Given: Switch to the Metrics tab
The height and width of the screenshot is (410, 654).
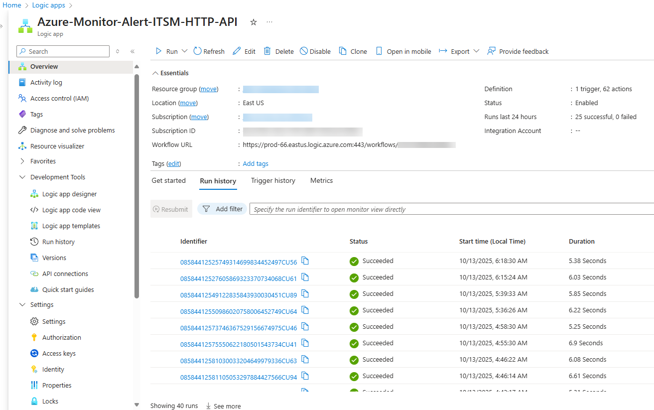Looking at the screenshot, I should 321,181.
